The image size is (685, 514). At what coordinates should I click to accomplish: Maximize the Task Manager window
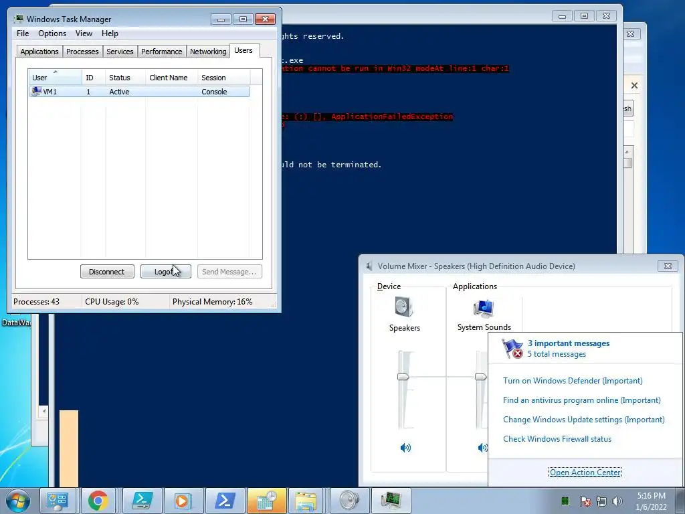[x=243, y=19]
